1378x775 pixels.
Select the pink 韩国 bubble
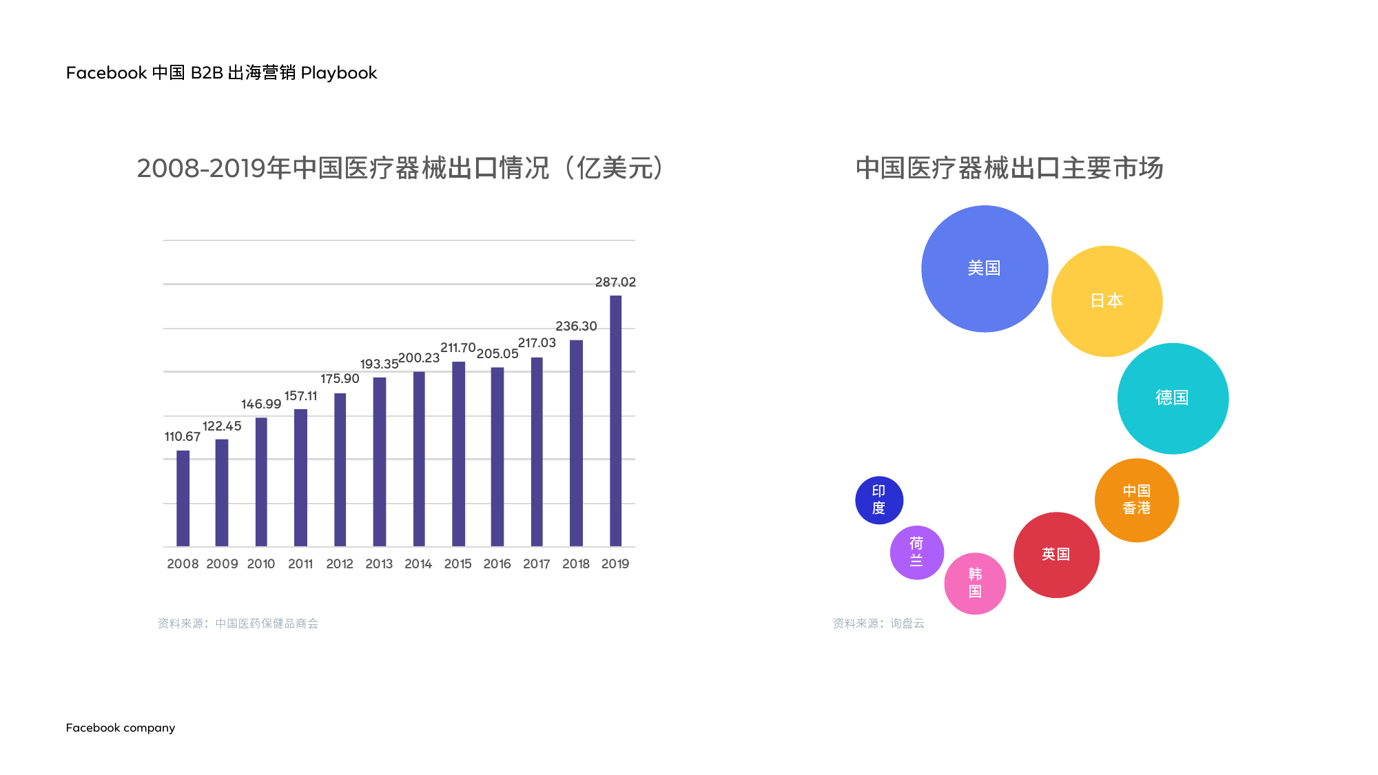pos(975,583)
